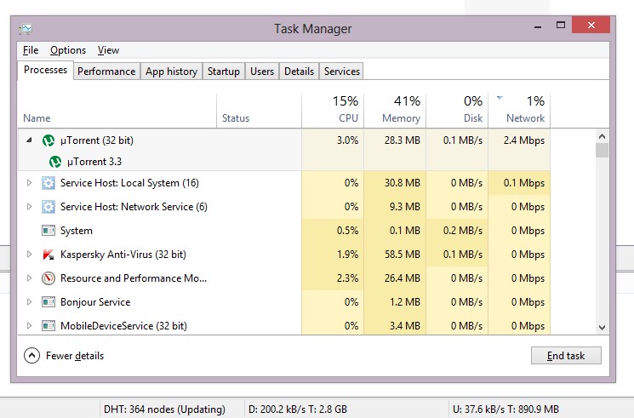
Task: Collapse the µTorrent (32 bit) process group
Action: (x=29, y=140)
